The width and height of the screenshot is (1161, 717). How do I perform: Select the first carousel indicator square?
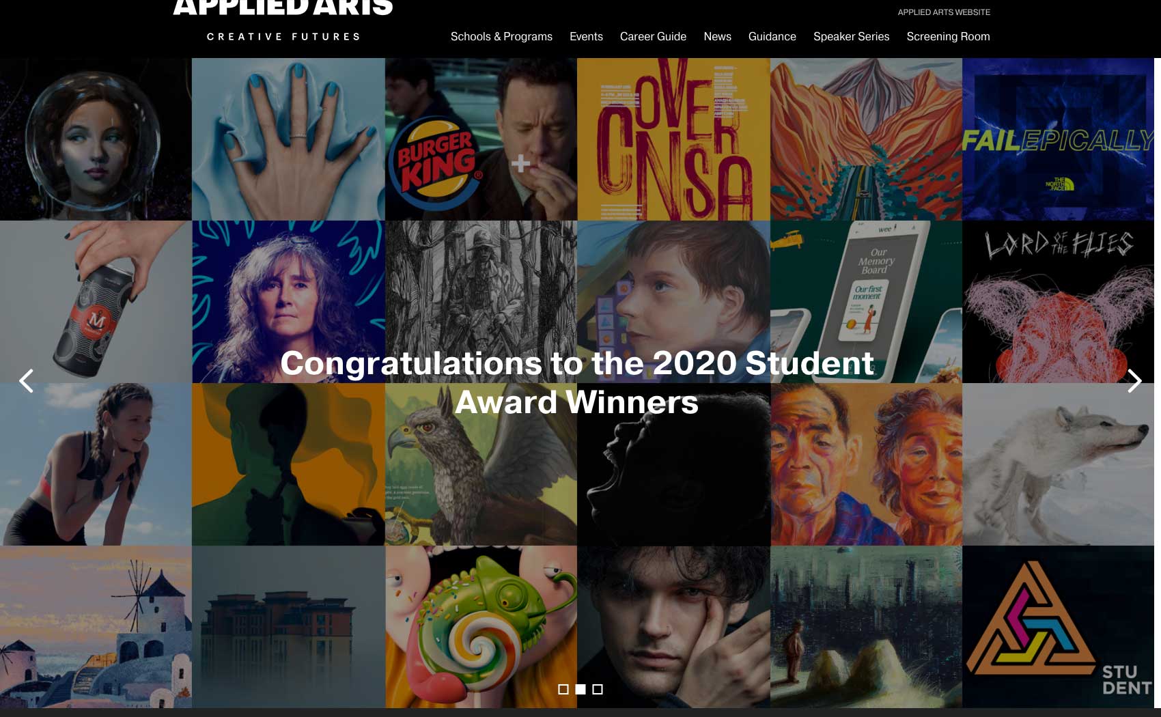click(x=563, y=689)
